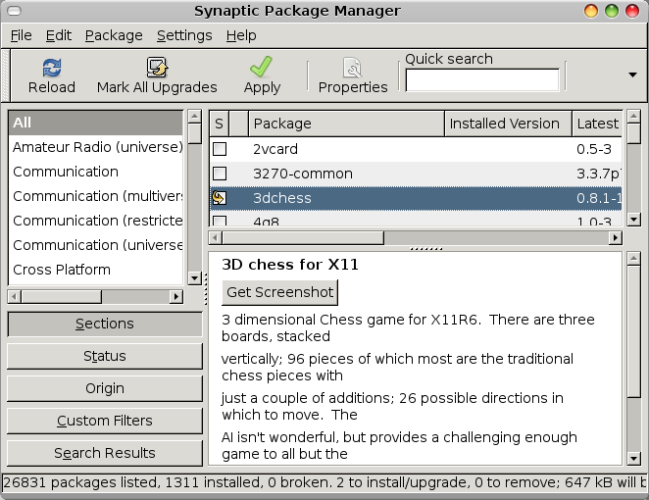The width and height of the screenshot is (649, 500).
Task: Click the toolbar drag handle at left edge
Action: tap(5, 75)
